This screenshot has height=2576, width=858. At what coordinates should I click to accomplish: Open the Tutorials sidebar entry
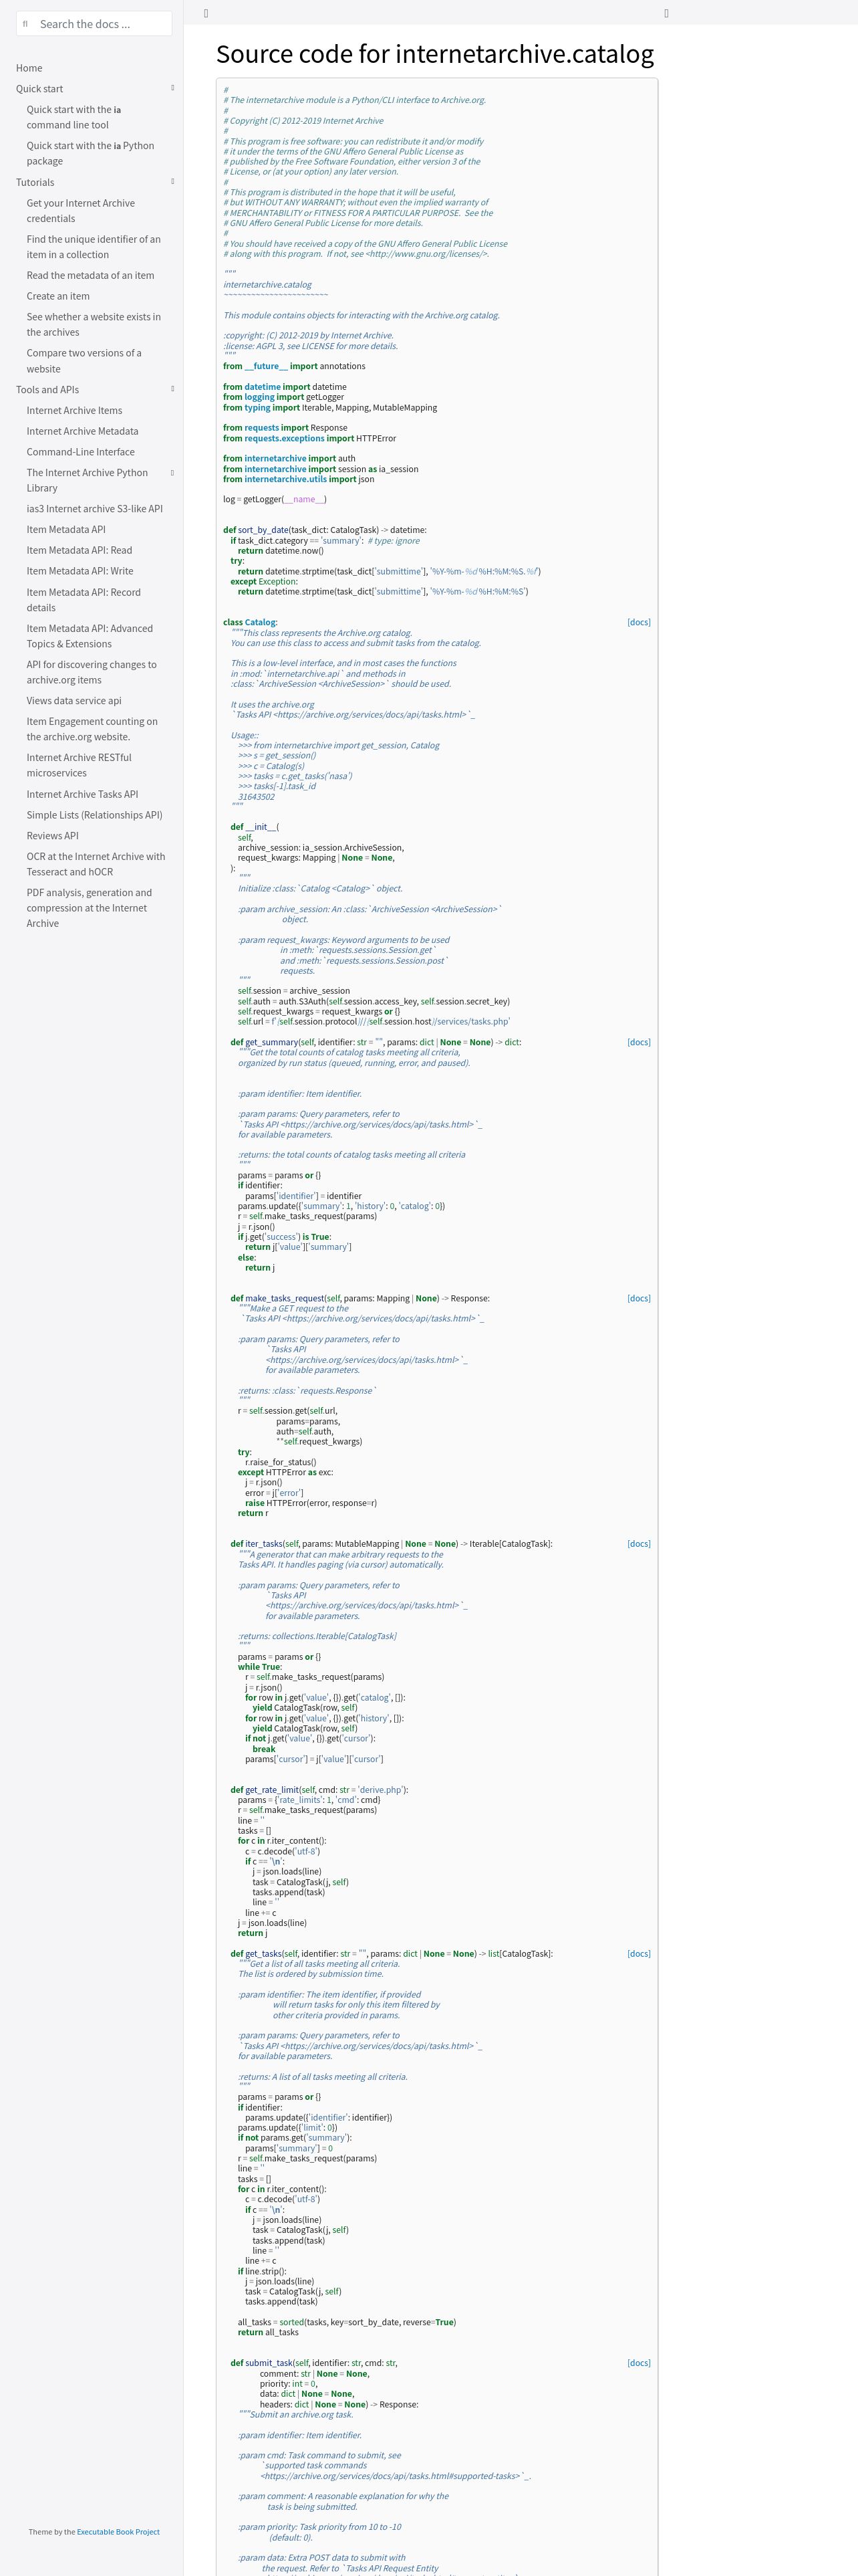pyautogui.click(x=35, y=182)
